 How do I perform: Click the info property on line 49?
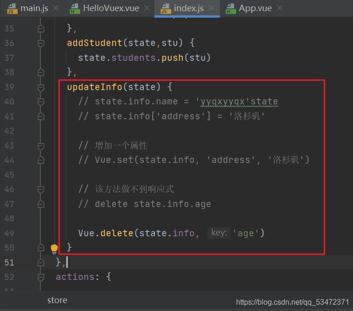184,233
